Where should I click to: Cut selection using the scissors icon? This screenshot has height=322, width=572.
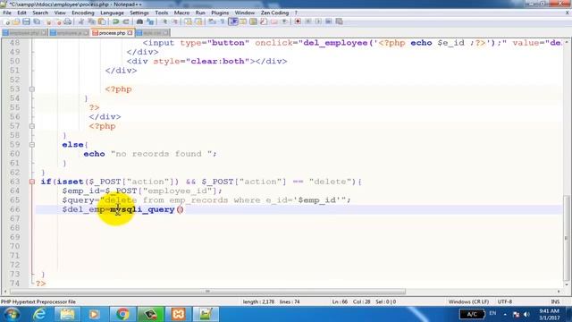pos(81,21)
